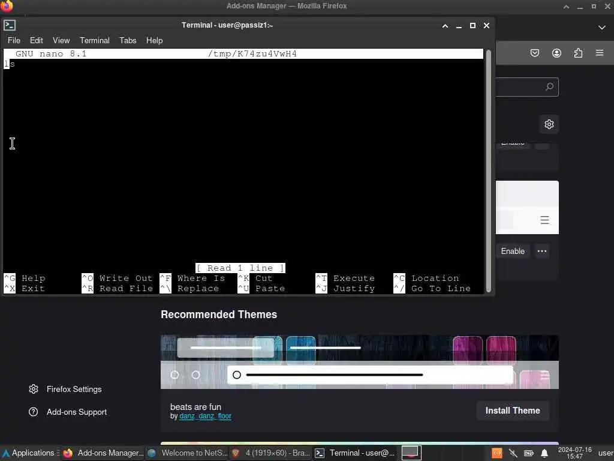614x461 pixels.
Task: Open the File menu in Terminal
Action: point(14,40)
